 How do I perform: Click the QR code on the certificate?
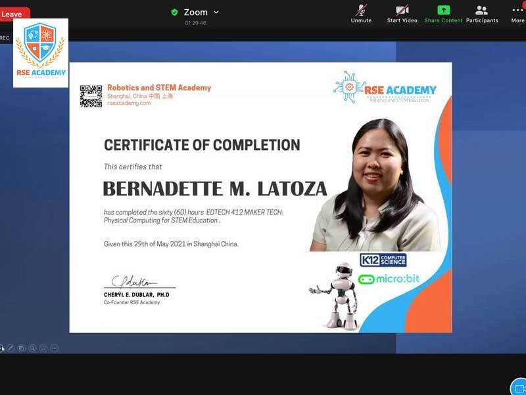tap(91, 96)
